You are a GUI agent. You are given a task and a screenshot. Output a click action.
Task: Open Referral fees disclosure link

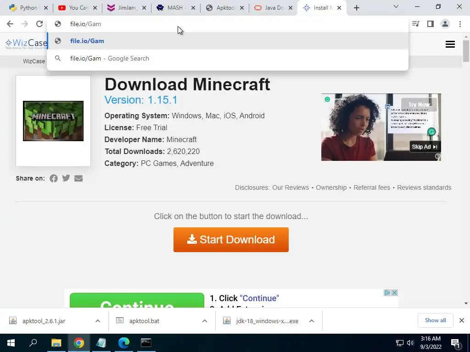point(372,187)
